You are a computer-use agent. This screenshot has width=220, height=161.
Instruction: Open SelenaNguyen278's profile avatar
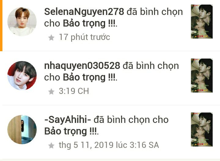tap(22, 22)
